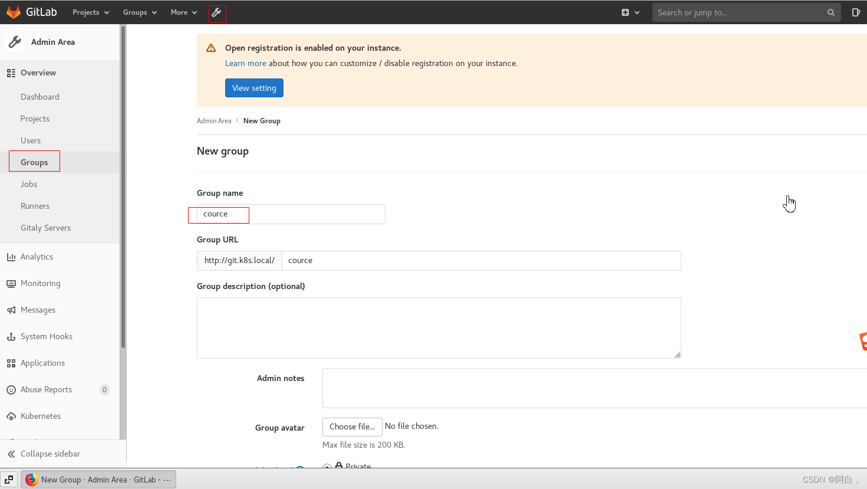The height and width of the screenshot is (489, 867).
Task: Open the issues icon at navbar right edge
Action: pos(856,12)
